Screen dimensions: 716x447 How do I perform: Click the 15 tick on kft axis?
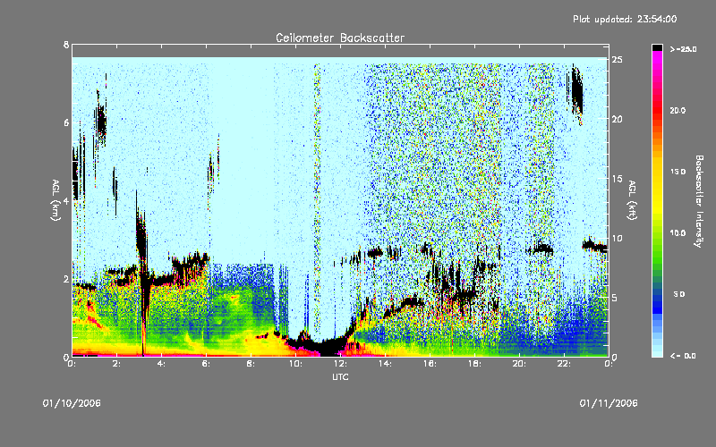(618, 179)
